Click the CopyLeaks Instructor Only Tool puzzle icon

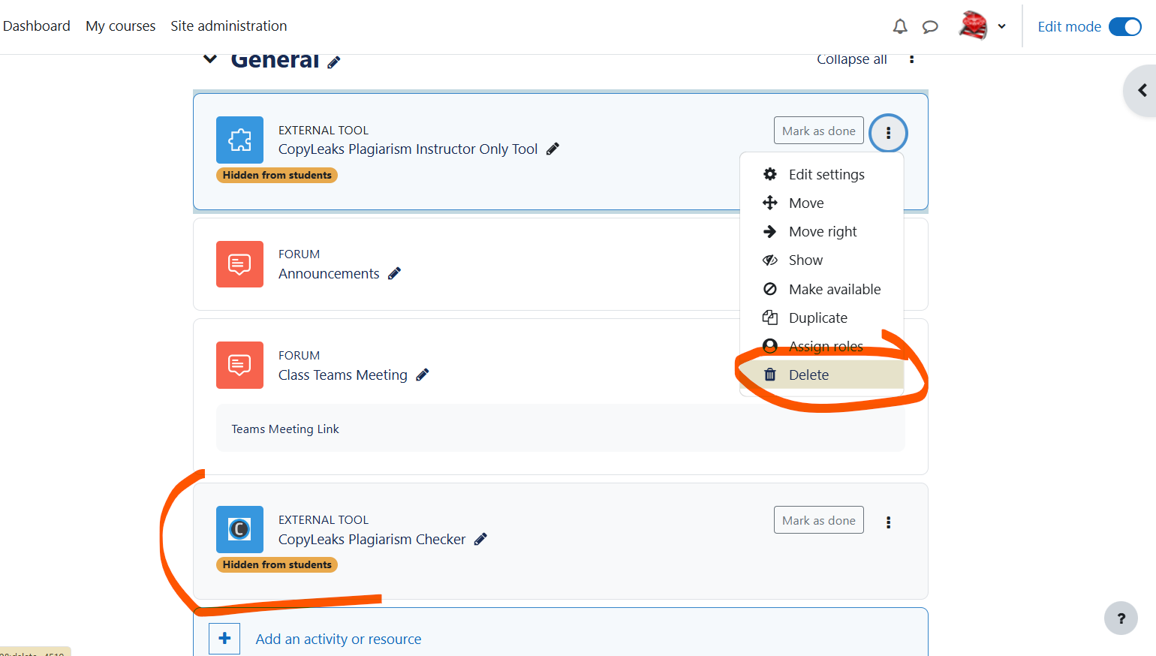239,140
